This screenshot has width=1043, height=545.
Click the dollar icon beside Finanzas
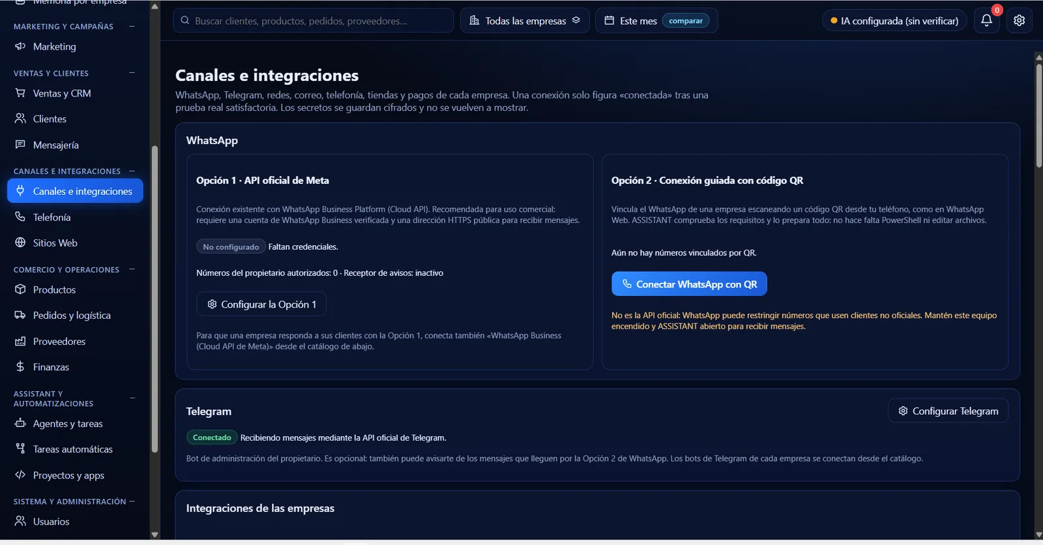click(20, 366)
